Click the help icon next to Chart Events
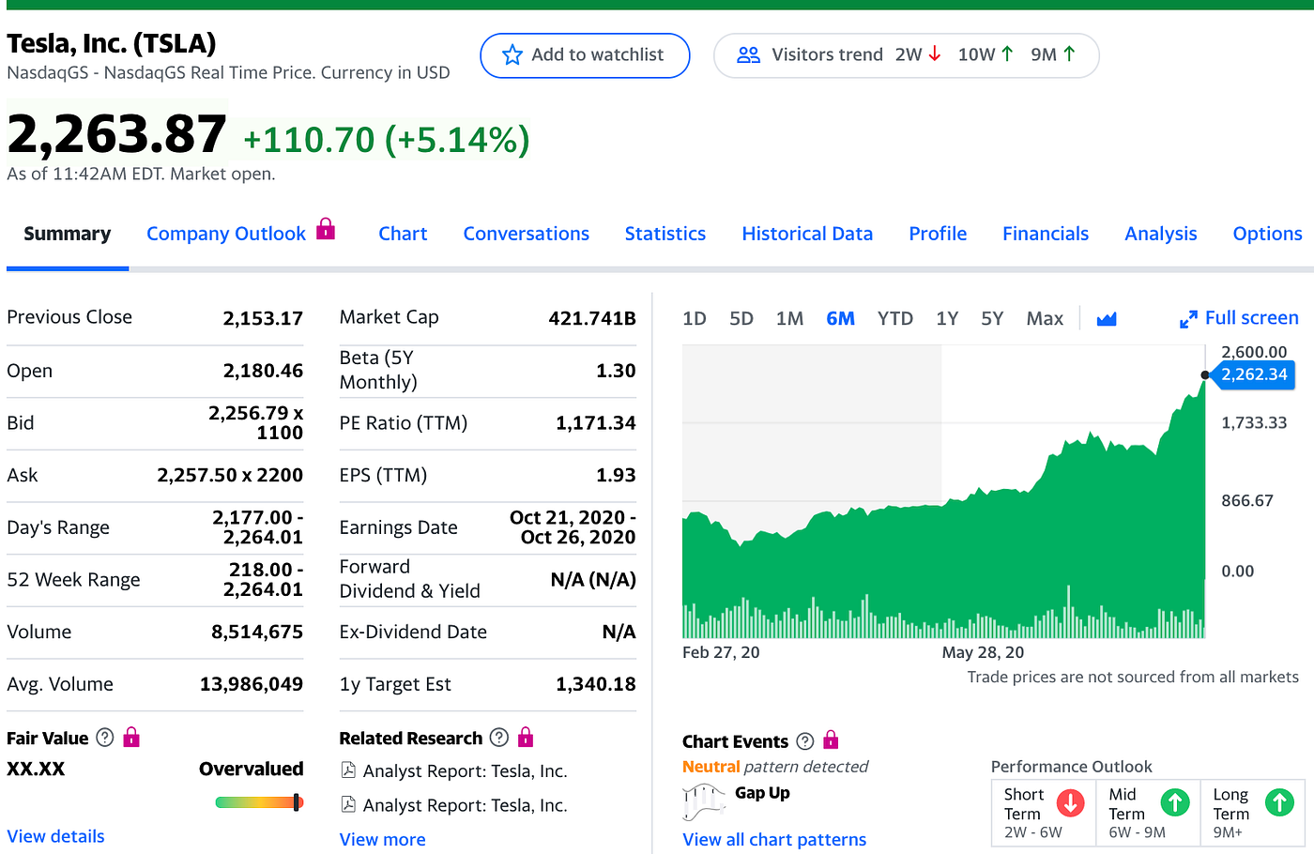 pos(804,741)
